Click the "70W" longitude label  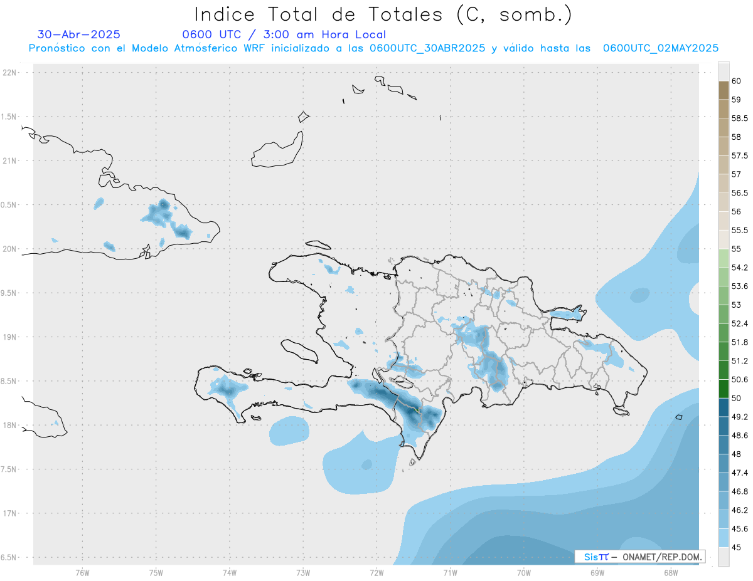point(524,573)
